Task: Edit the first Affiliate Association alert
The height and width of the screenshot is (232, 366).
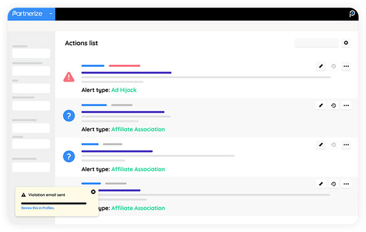Action: 321,106
